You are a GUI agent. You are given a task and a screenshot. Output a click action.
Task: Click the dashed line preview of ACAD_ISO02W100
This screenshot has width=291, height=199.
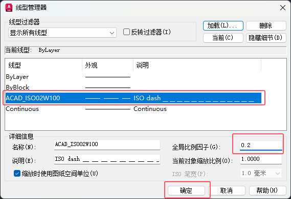click(108, 99)
